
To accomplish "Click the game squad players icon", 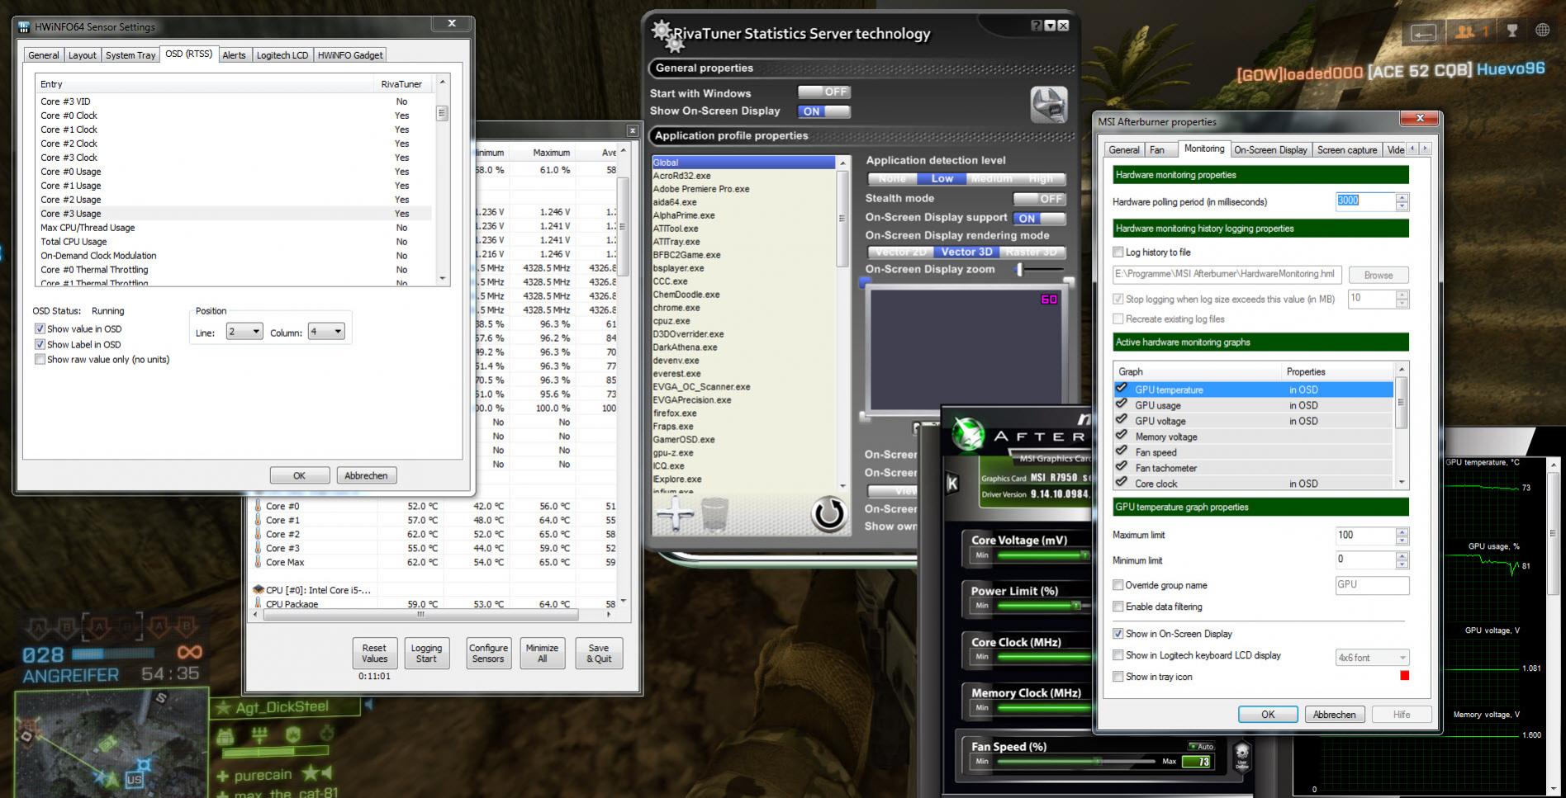I will pyautogui.click(x=1465, y=31).
